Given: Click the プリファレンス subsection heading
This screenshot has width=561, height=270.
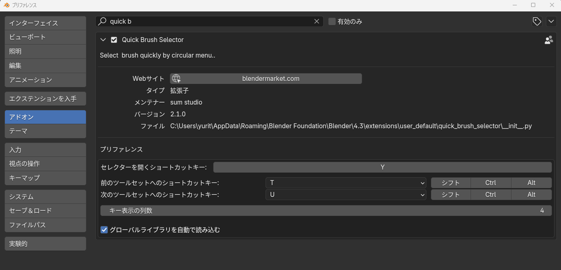Looking at the screenshot, I should click(122, 150).
